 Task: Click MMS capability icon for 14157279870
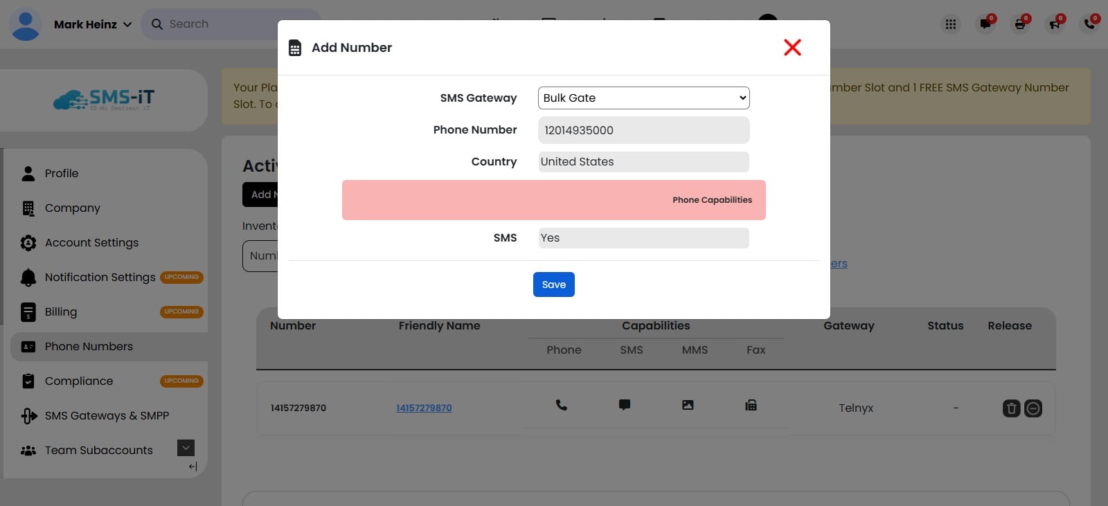[688, 405]
